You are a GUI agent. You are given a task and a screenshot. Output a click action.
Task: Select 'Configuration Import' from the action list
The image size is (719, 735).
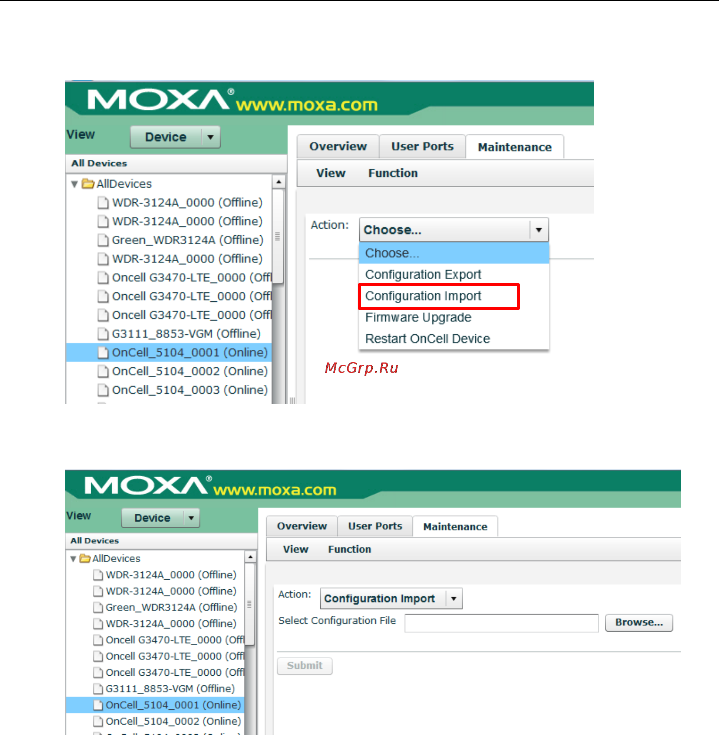(x=454, y=296)
